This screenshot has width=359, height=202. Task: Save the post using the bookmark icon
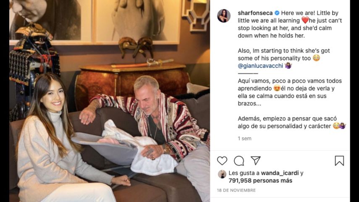point(339,161)
